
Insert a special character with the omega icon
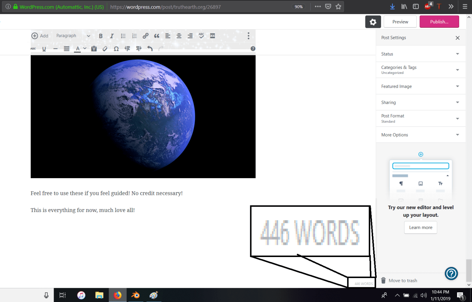[x=116, y=49]
